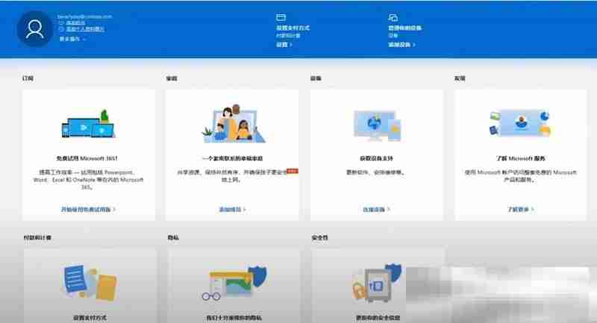Screen dimensions: 597x323
Task: Click the account email address in header
Action: pos(84,16)
